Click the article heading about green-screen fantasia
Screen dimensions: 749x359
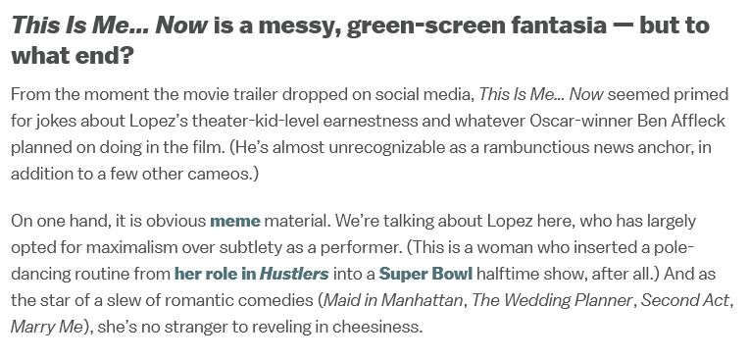360,40
